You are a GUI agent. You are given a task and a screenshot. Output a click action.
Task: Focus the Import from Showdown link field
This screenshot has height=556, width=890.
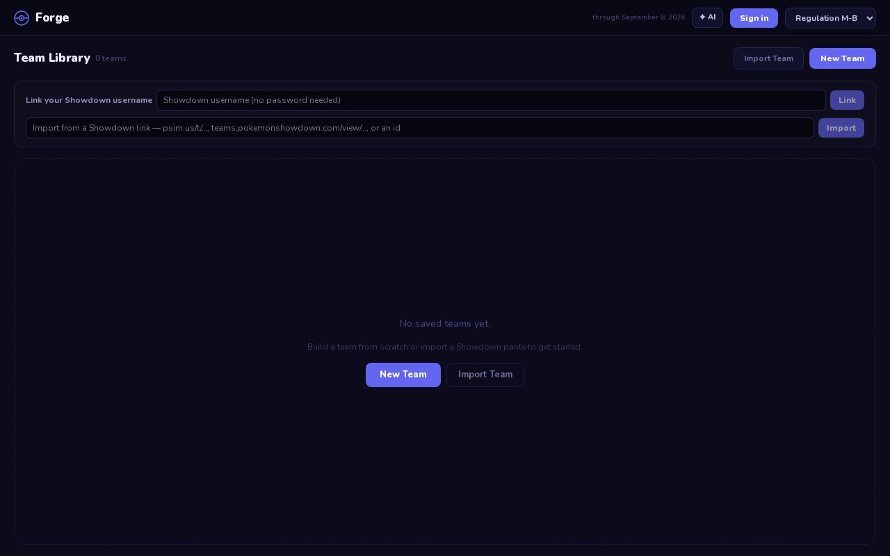[x=420, y=128]
